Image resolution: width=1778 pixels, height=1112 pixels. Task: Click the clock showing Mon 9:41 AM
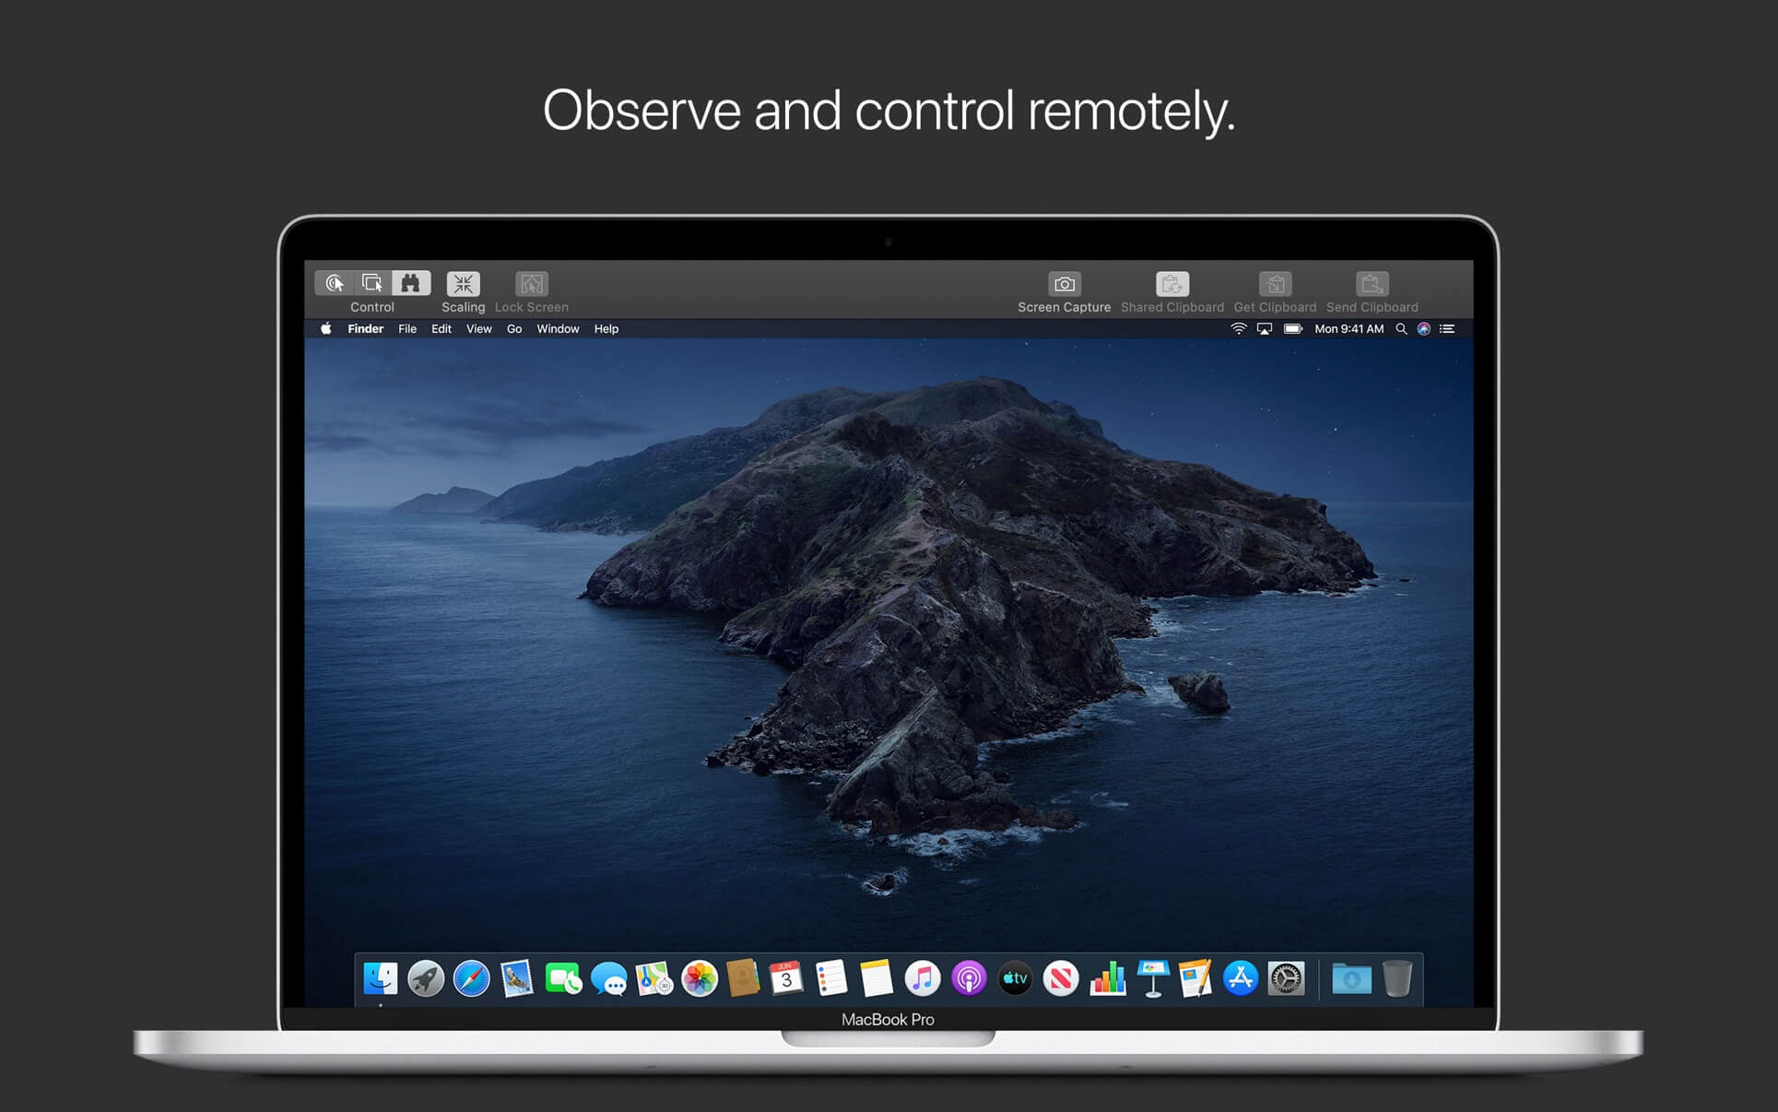pyautogui.click(x=1348, y=329)
